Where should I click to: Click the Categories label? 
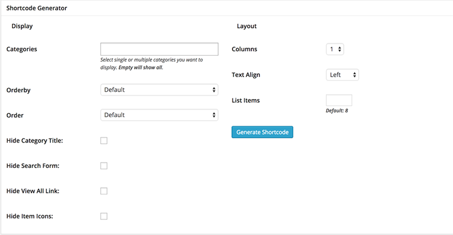coord(22,49)
